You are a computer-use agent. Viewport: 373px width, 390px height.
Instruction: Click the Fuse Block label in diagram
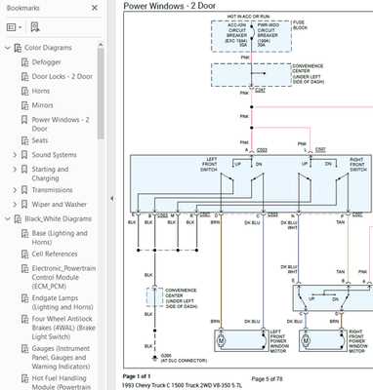pos(300,25)
